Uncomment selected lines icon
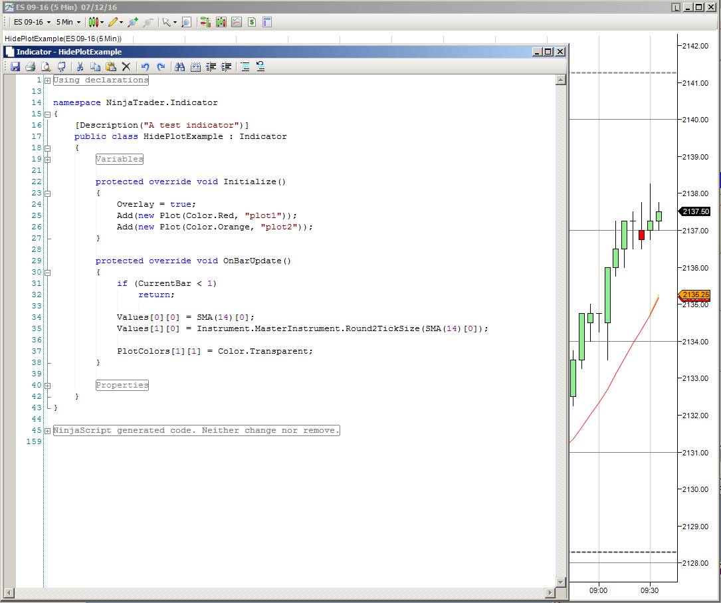Screen dimensions: 721x603 pos(260,66)
